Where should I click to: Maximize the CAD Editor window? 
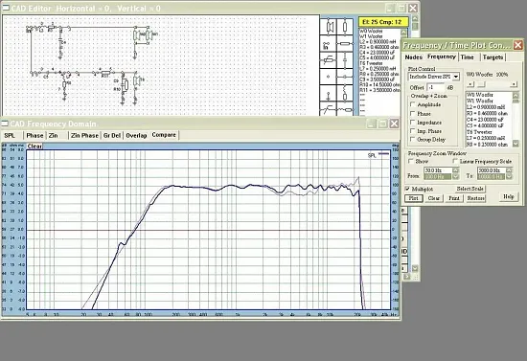point(401,8)
